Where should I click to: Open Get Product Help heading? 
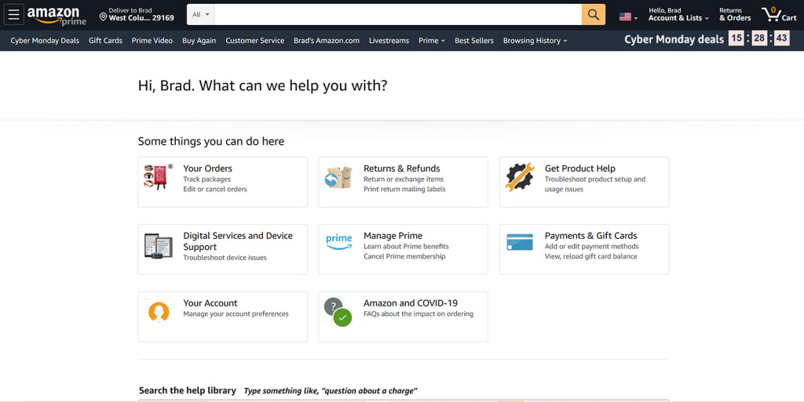pos(580,168)
